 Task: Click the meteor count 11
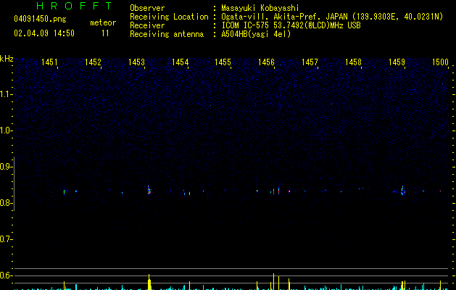click(x=105, y=33)
